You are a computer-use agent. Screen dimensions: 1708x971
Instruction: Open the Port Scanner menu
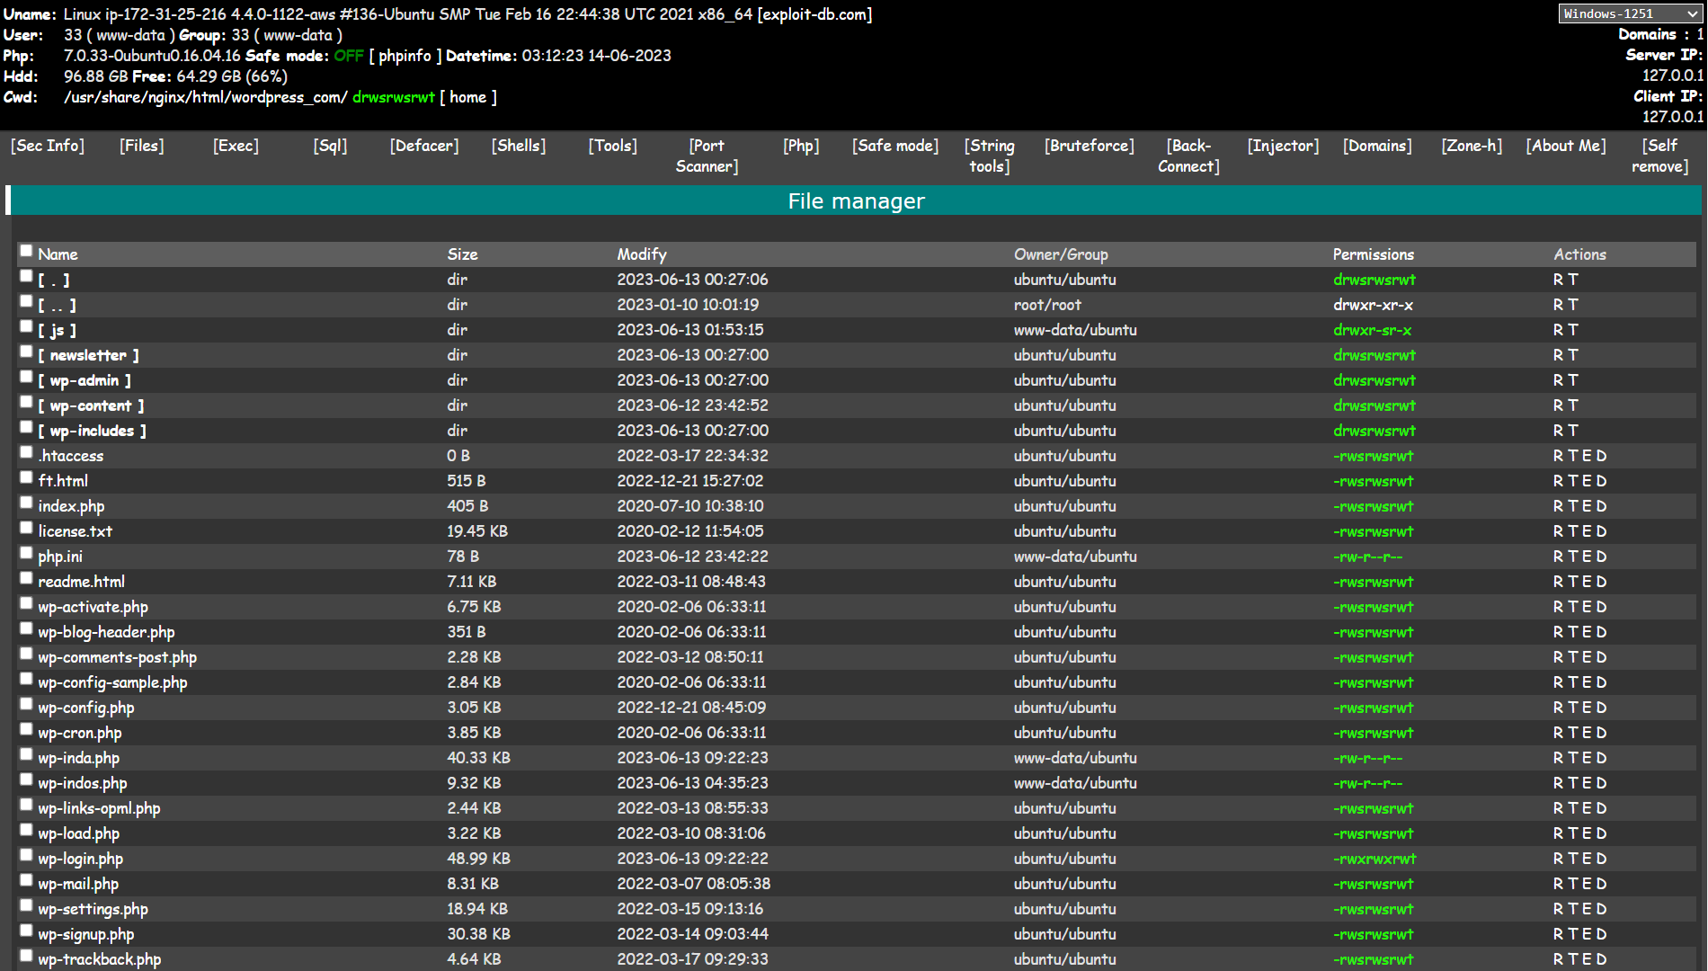[707, 156]
